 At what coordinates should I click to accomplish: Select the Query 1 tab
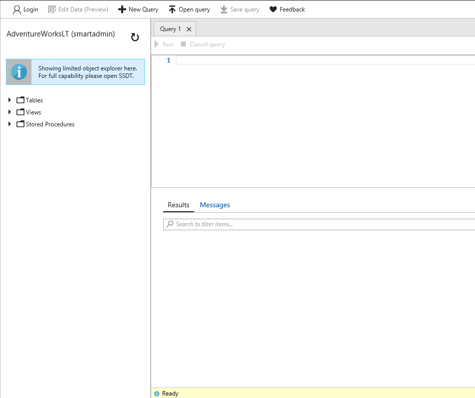click(170, 29)
